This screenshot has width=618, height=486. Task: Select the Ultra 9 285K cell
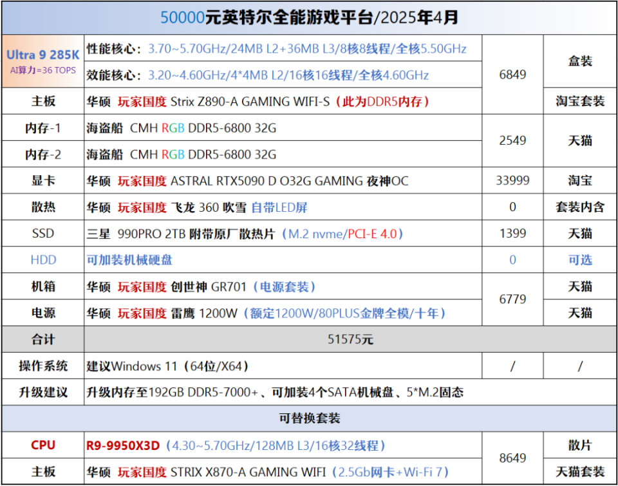pos(43,61)
